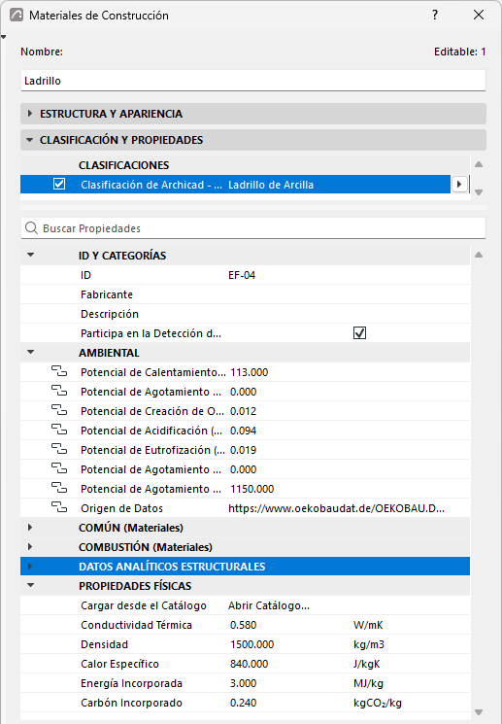
Task: Open the help question mark in the title bar
Action: coord(435,15)
